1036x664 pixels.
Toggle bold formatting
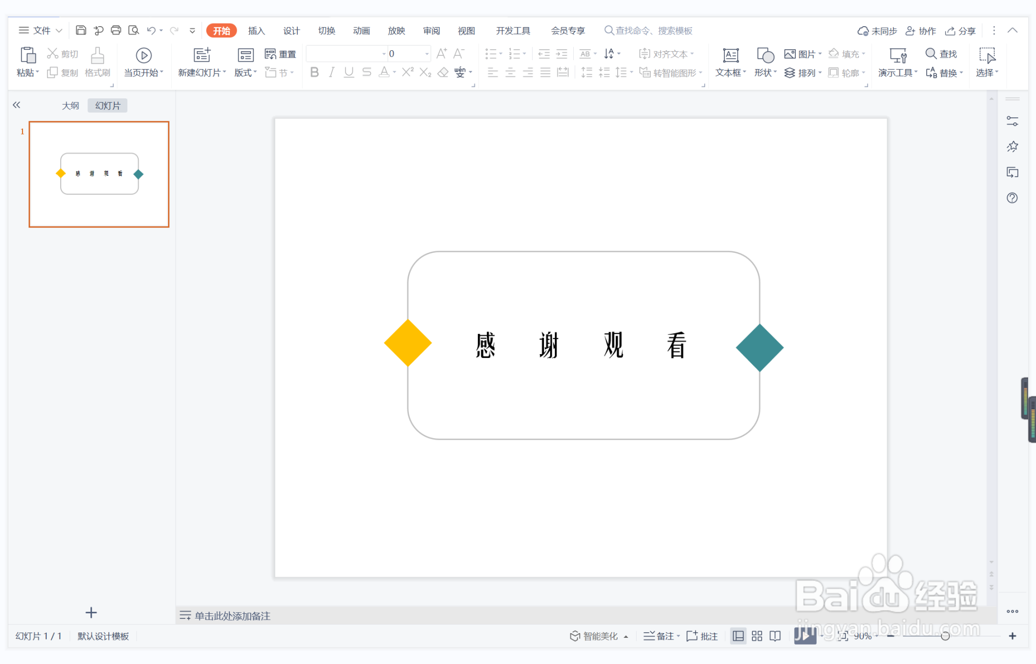pos(314,72)
